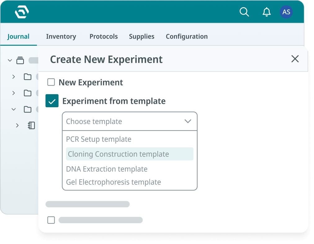Open notifications bell
This screenshot has width=314, height=244.
click(267, 12)
